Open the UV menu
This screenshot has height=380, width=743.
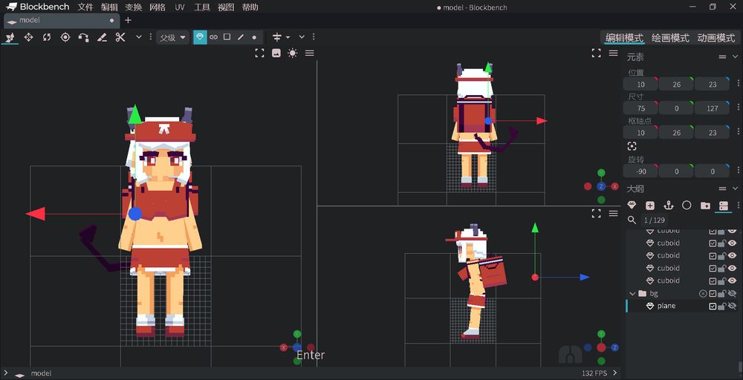[x=180, y=7]
